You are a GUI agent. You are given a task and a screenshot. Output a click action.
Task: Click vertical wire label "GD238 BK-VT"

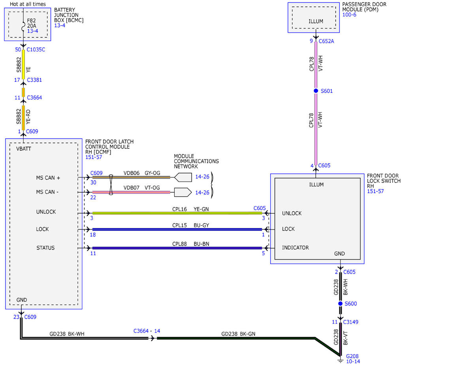(x=340, y=337)
